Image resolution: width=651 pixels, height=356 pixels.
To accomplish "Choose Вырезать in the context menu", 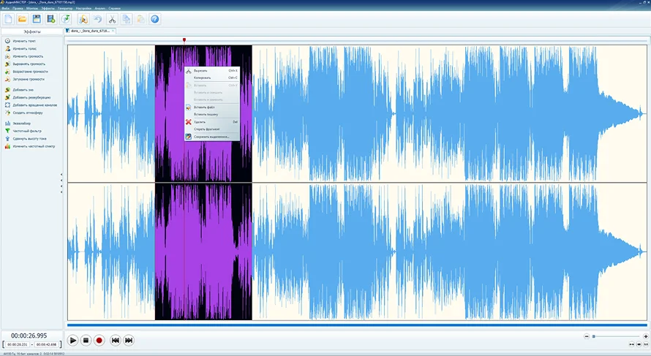I will [211, 70].
